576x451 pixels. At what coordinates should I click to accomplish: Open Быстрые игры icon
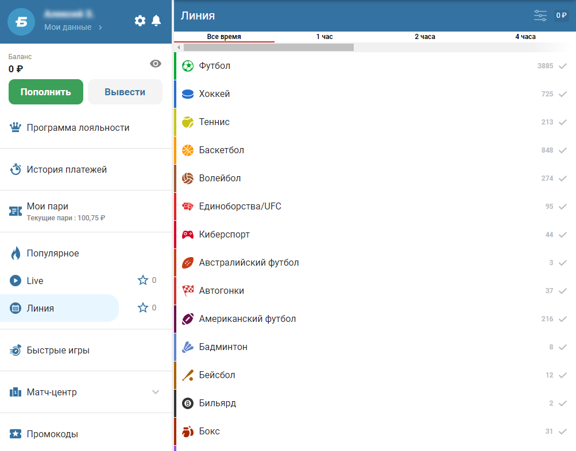coord(16,350)
